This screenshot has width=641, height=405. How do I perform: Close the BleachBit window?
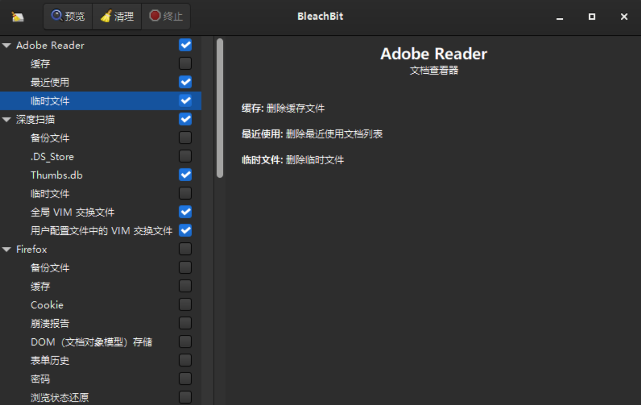pos(624,17)
